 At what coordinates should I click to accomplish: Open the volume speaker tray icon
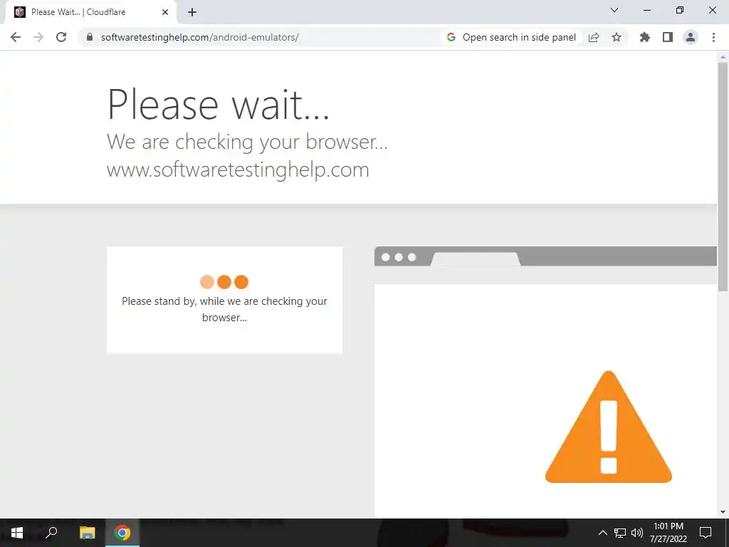tap(637, 533)
